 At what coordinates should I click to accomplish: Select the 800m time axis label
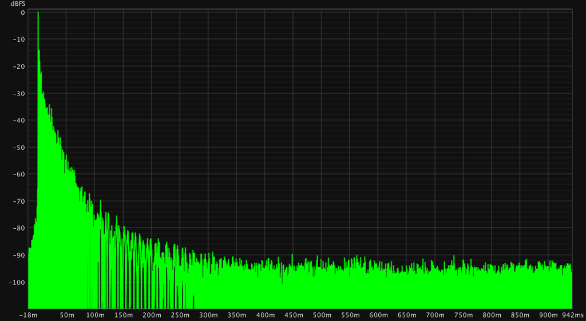click(x=492, y=315)
